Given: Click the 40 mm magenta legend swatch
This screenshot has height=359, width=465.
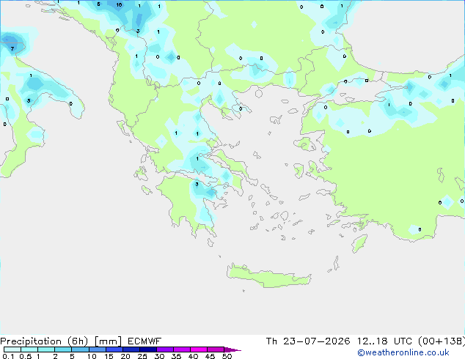Looking at the screenshot, I should [x=199, y=349].
